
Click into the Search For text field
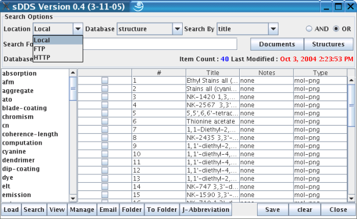click(160, 44)
